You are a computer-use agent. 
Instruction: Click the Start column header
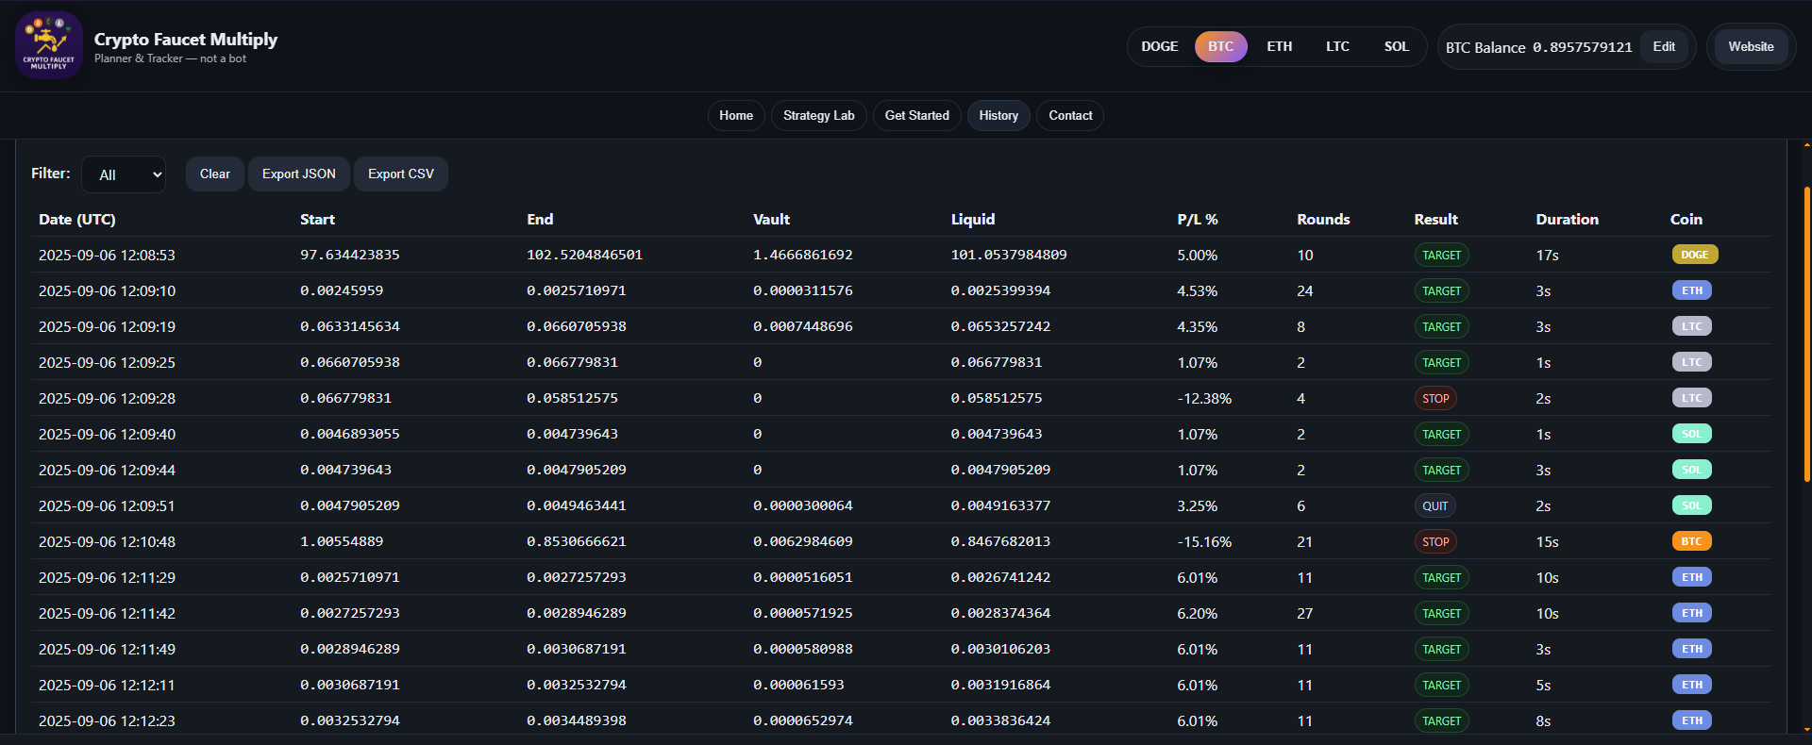pos(317,219)
